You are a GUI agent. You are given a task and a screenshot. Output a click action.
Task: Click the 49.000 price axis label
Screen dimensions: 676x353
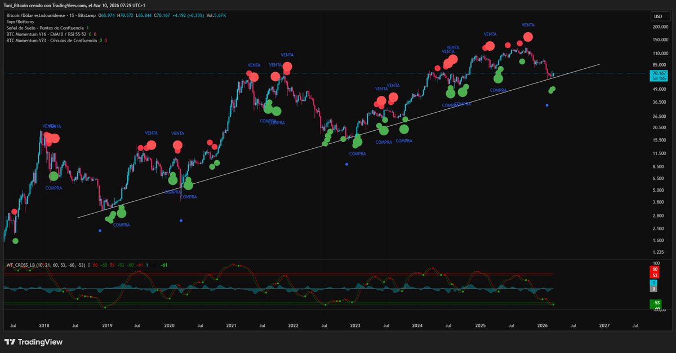pos(658,90)
